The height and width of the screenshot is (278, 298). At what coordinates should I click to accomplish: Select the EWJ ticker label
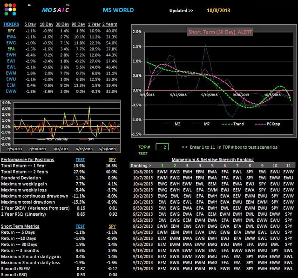click(x=11, y=61)
